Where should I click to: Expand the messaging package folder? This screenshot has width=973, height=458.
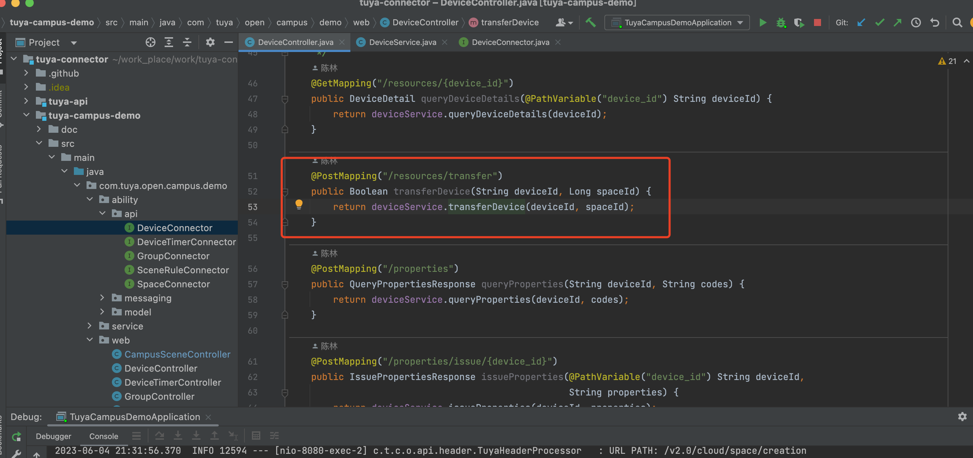pos(102,298)
